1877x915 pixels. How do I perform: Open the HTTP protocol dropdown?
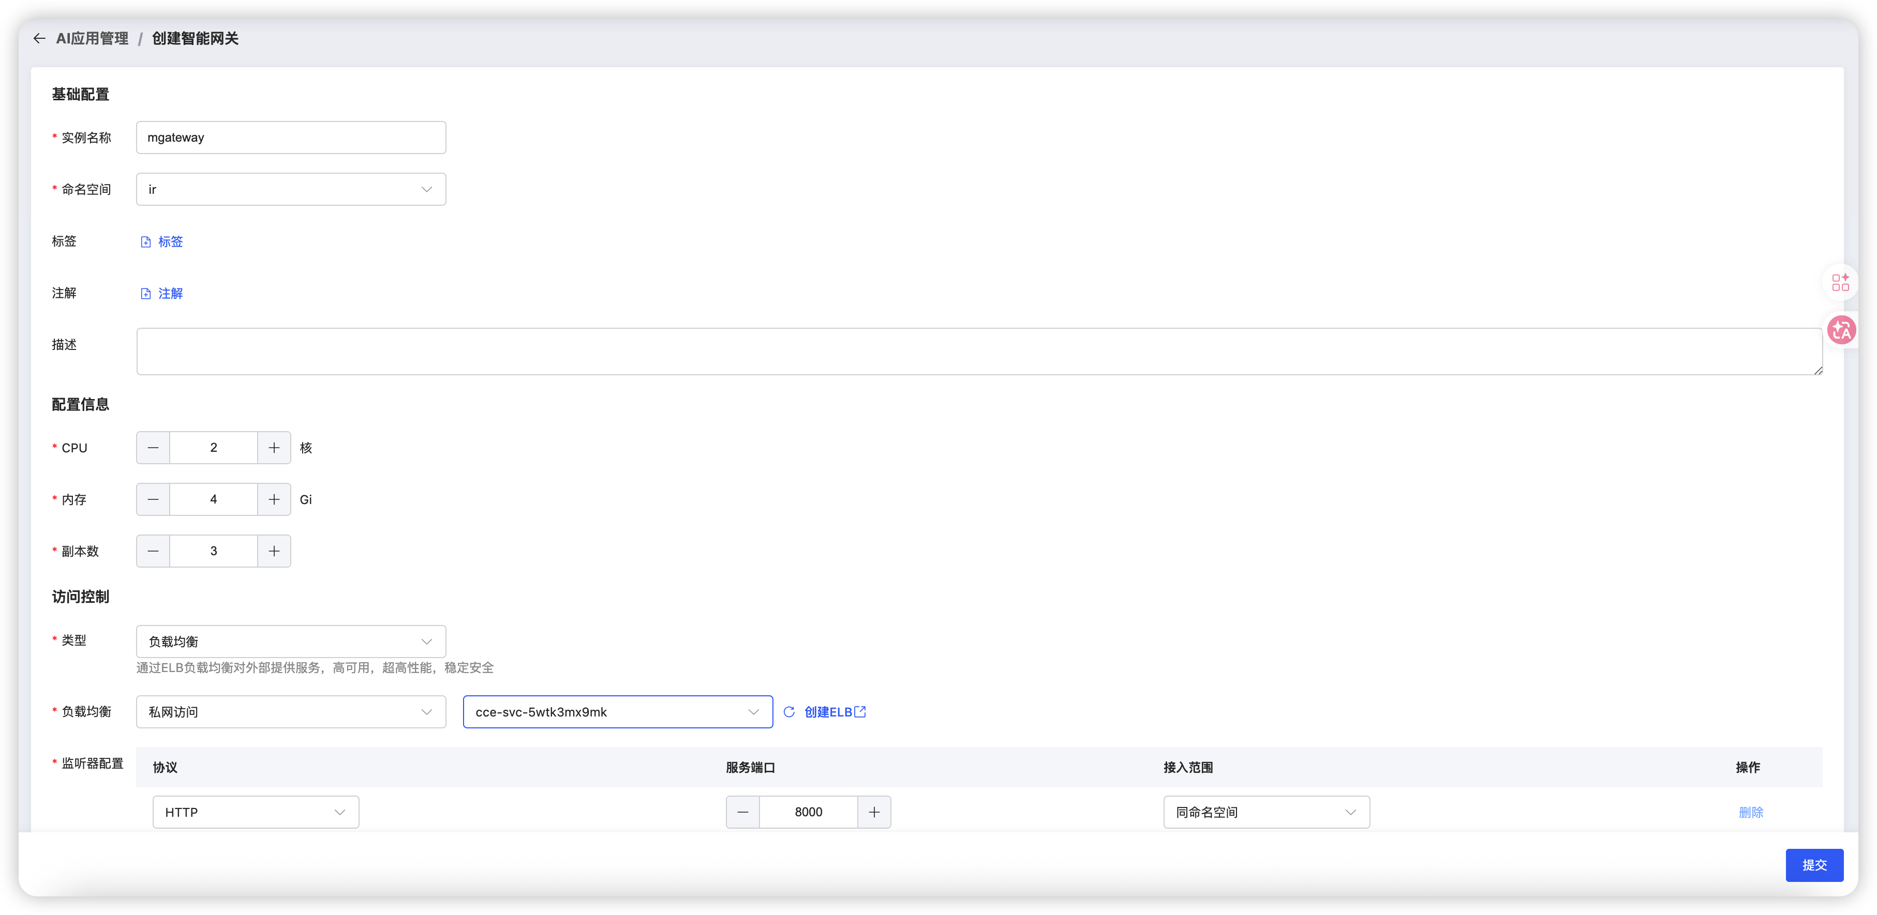click(256, 812)
